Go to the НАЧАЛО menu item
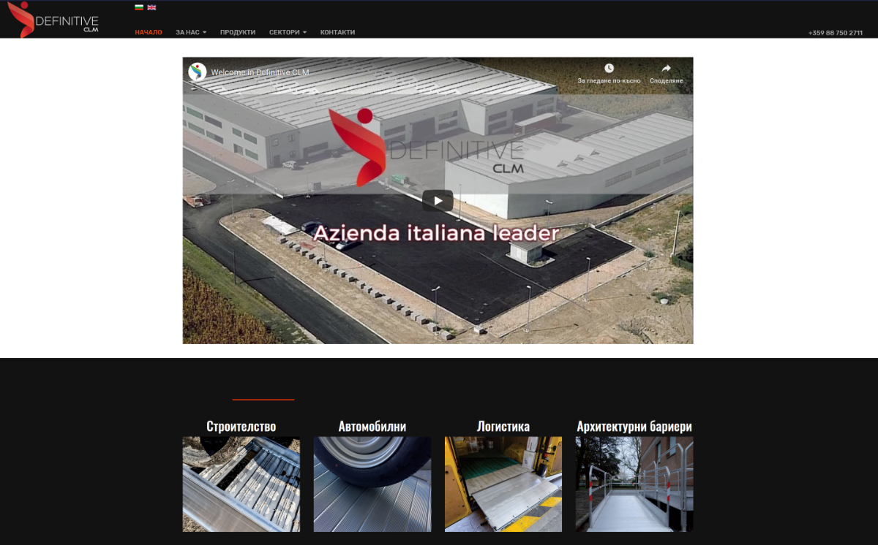 tap(149, 32)
